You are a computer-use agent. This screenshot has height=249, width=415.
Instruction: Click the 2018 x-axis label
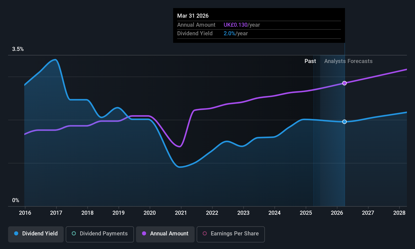pos(87,213)
